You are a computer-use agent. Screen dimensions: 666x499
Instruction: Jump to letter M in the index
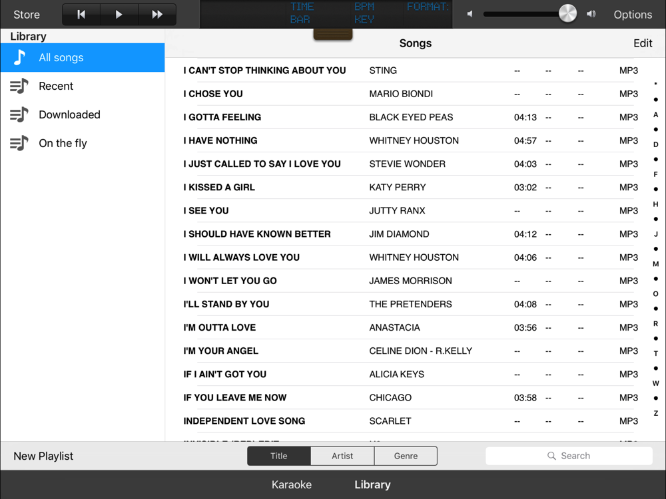coord(656,264)
